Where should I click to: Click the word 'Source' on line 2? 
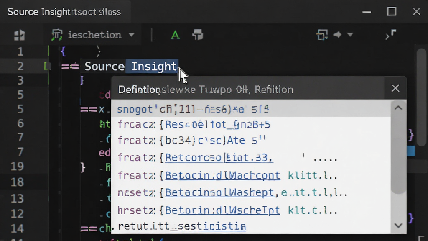pos(104,67)
